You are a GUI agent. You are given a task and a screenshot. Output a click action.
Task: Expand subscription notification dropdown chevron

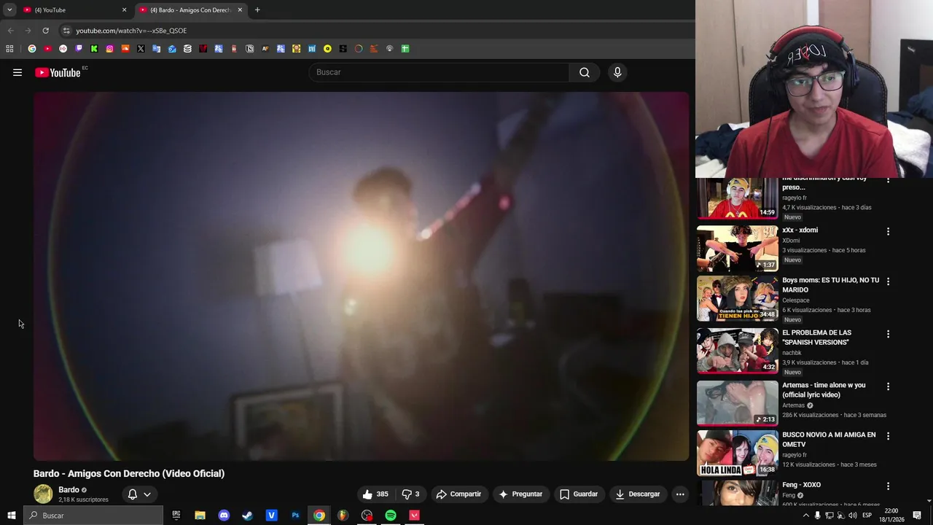[147, 494]
